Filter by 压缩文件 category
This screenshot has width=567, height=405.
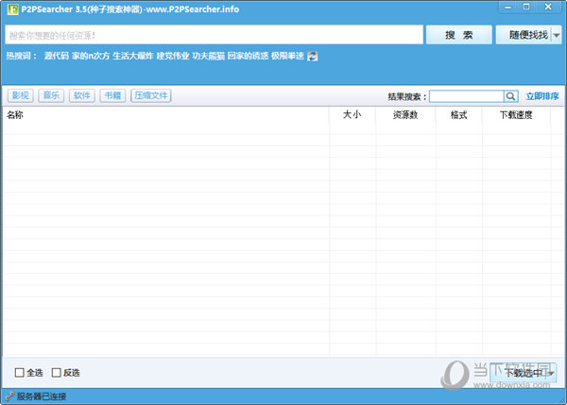[x=151, y=96]
